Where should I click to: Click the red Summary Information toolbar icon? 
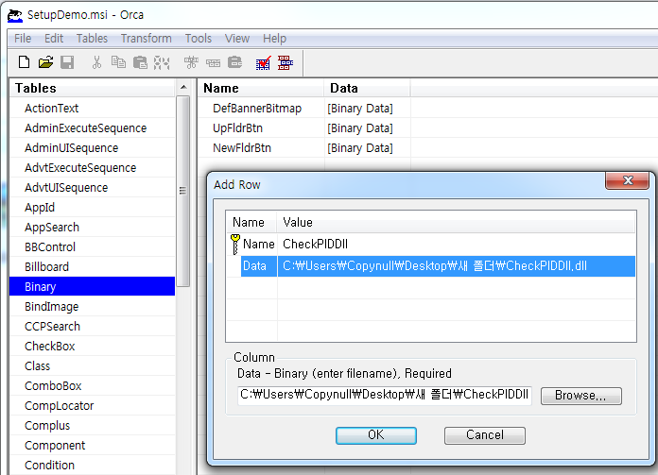(x=286, y=63)
